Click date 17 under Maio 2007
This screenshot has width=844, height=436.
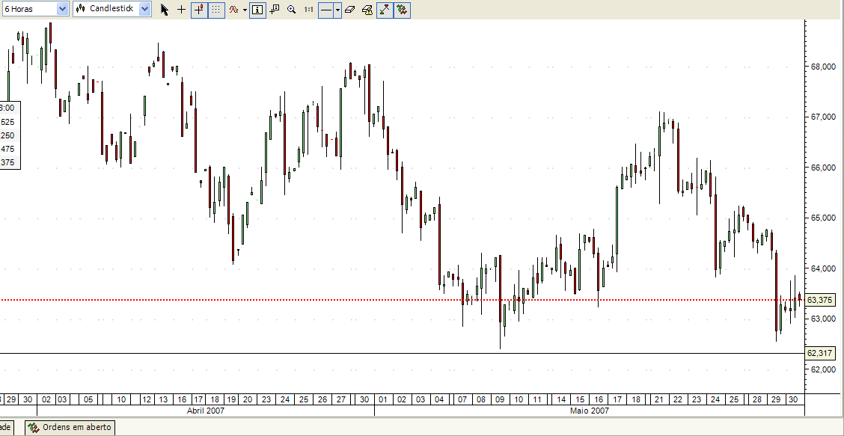click(617, 399)
